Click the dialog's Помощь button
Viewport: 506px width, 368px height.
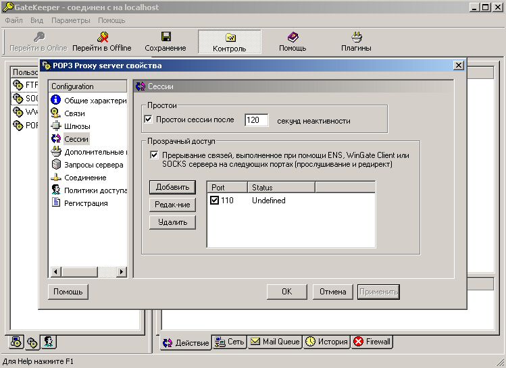68,292
